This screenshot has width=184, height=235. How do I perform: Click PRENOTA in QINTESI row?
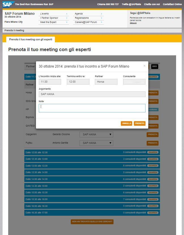pyautogui.click(x=153, y=126)
